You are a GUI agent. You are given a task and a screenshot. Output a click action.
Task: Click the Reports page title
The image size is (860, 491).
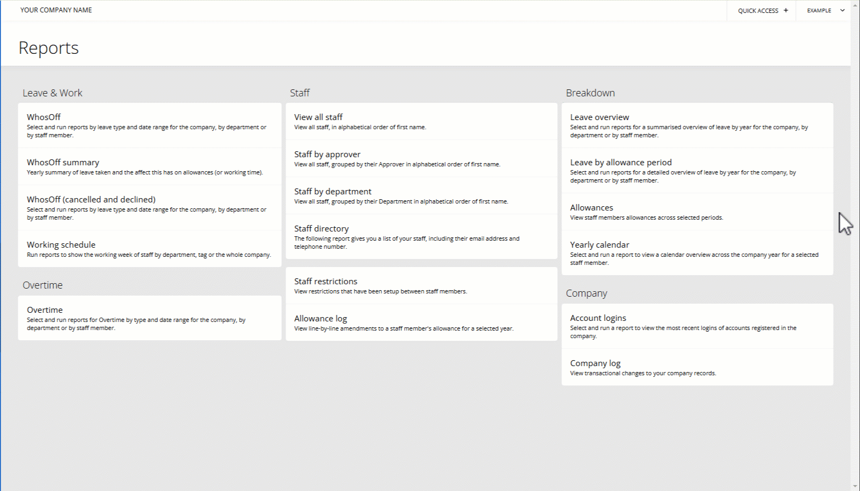(x=48, y=48)
